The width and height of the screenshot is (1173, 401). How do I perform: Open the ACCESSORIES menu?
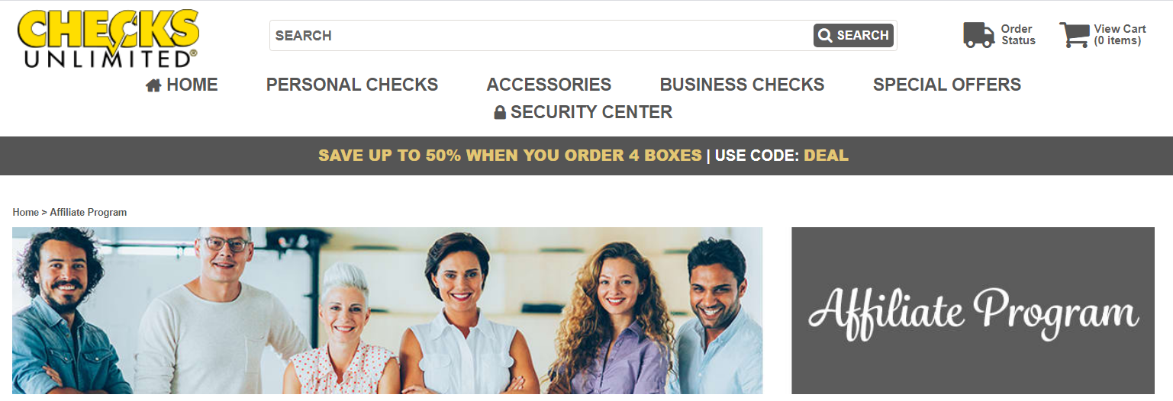point(549,85)
